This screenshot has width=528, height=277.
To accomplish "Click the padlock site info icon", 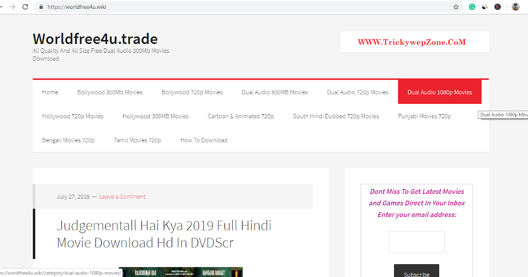I will tap(41, 7).
